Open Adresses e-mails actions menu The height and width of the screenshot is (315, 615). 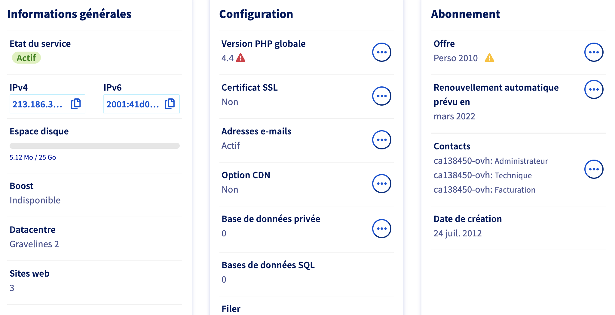click(x=381, y=140)
